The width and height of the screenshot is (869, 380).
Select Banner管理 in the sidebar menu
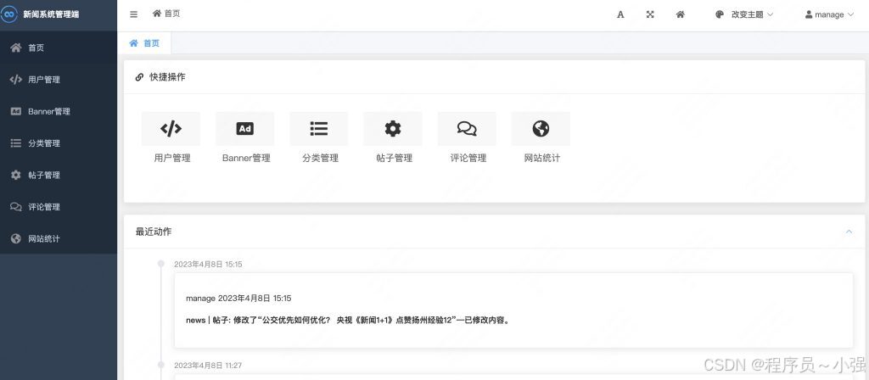point(59,111)
